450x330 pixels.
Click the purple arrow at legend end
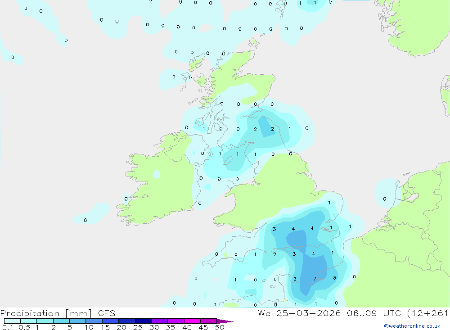pos(225,321)
